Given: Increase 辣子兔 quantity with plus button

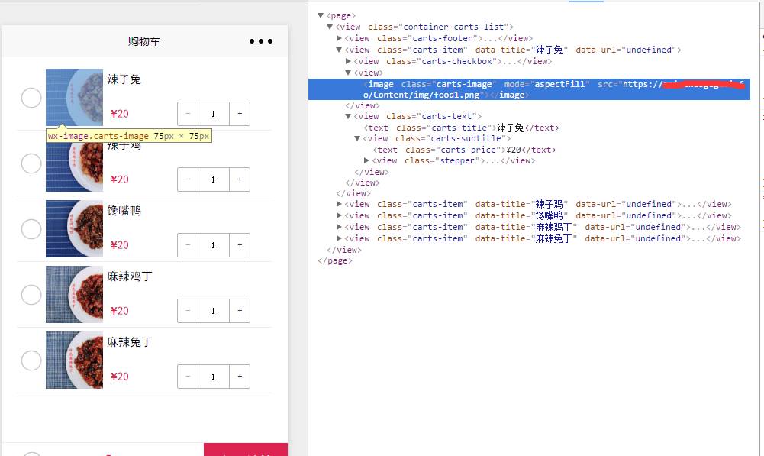Looking at the screenshot, I should point(240,114).
